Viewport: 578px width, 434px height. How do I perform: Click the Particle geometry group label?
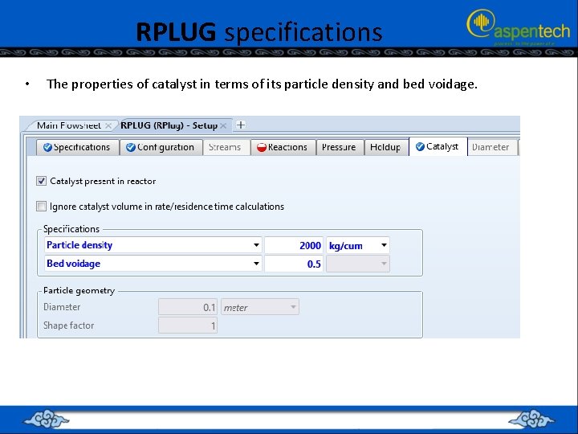[x=79, y=291]
